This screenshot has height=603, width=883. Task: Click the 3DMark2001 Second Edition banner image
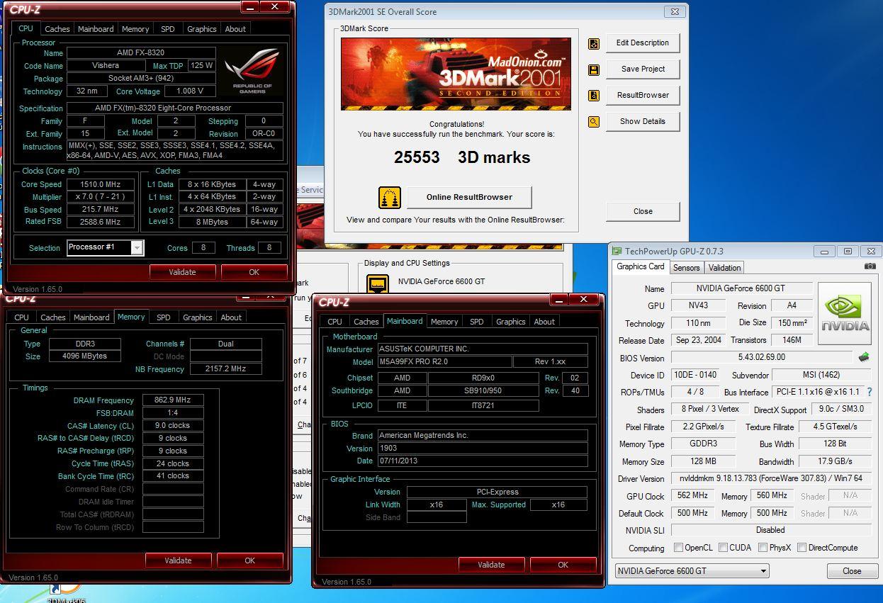point(456,74)
